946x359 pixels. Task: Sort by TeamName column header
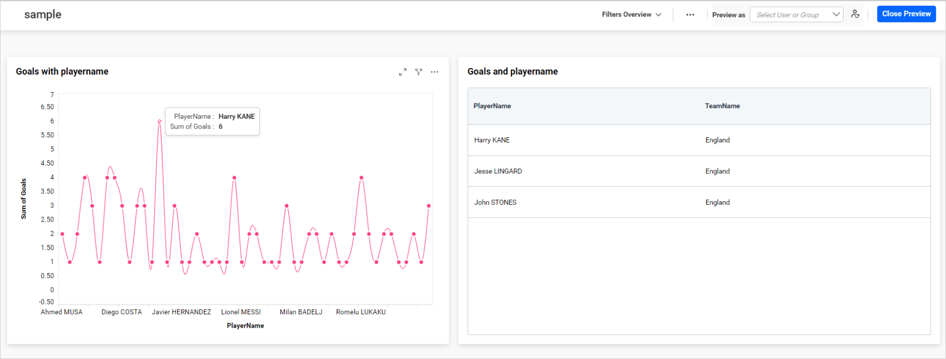pyautogui.click(x=723, y=106)
